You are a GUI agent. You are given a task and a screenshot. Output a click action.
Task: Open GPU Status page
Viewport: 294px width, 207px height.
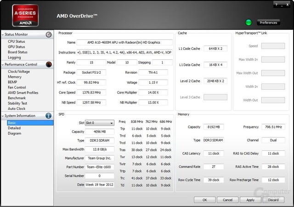17,46
